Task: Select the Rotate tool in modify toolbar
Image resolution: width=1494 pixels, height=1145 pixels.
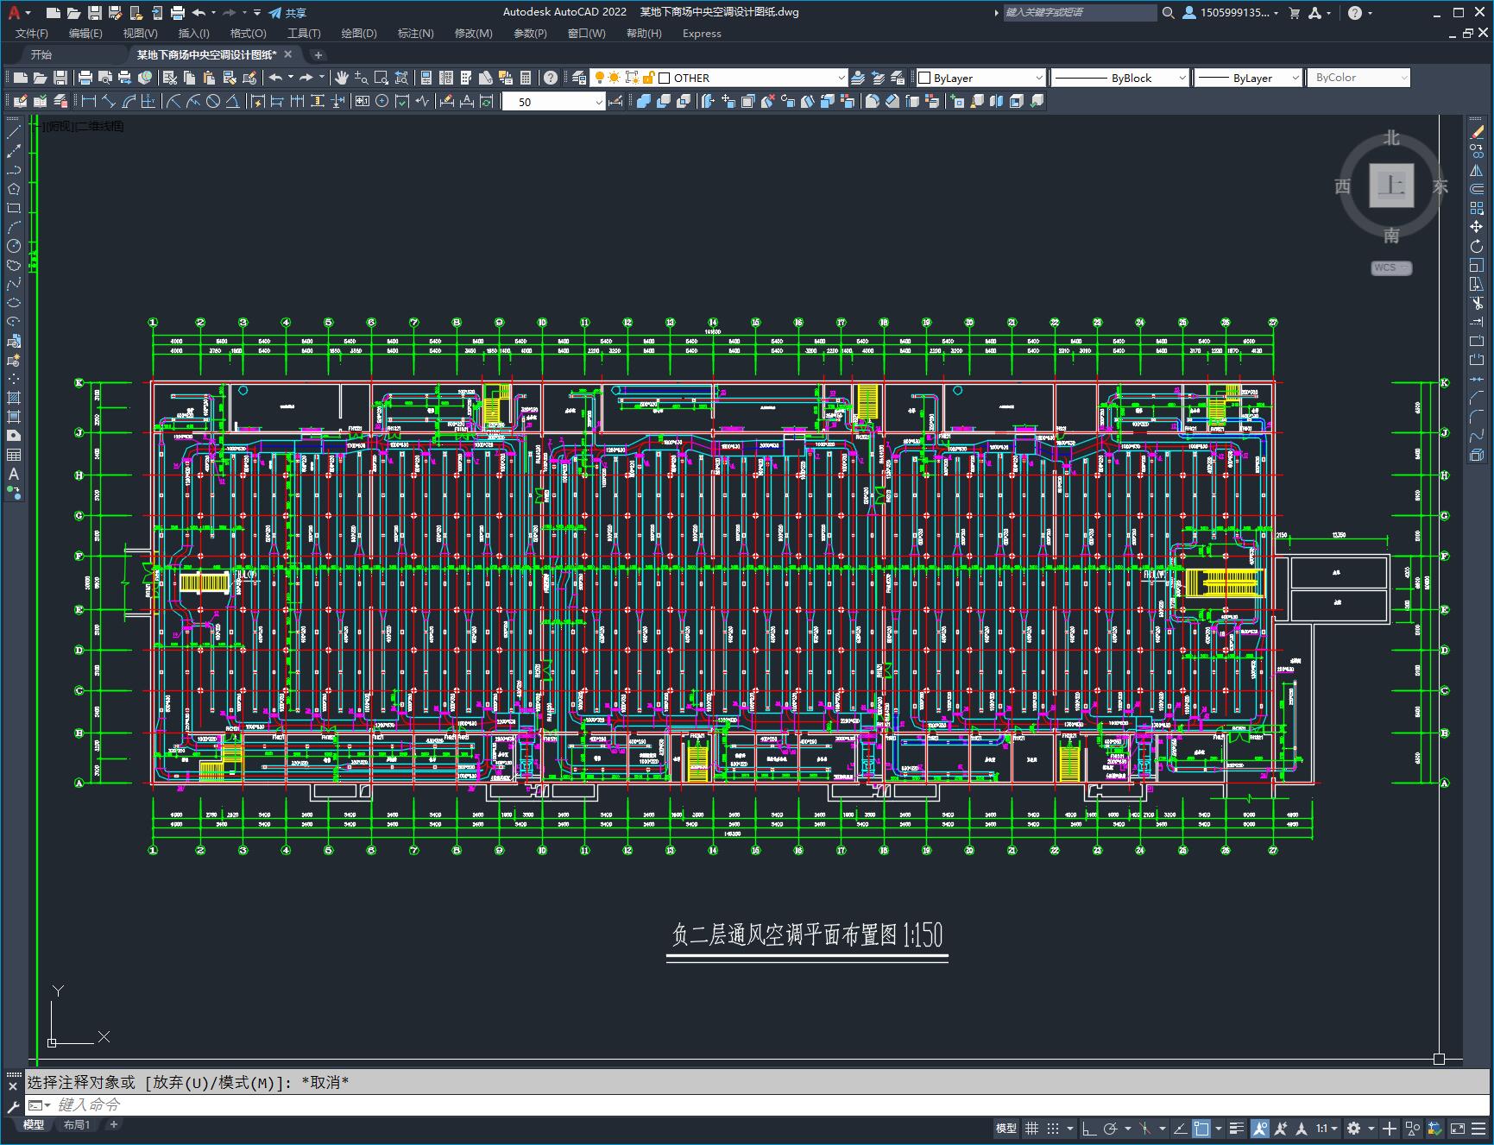Action: [x=1477, y=246]
